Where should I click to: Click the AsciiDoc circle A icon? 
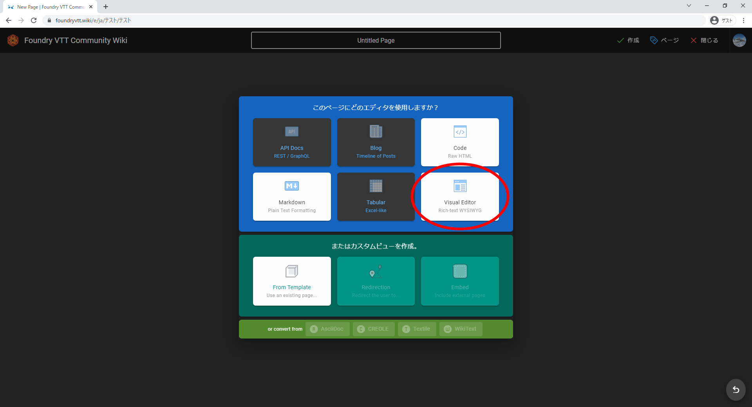coord(314,329)
